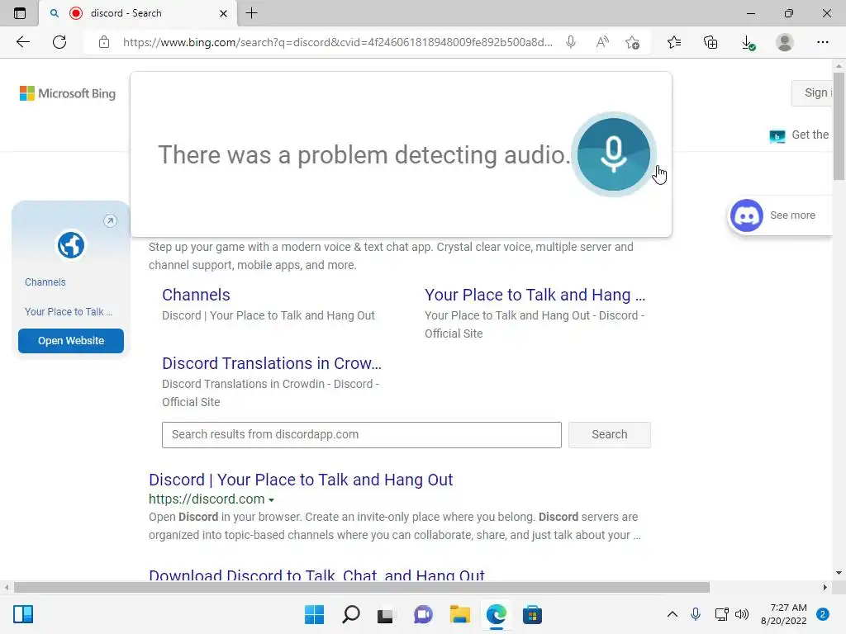This screenshot has height=634, width=846.
Task: Click the globe icon in the sidebar card
Action: [x=71, y=245]
